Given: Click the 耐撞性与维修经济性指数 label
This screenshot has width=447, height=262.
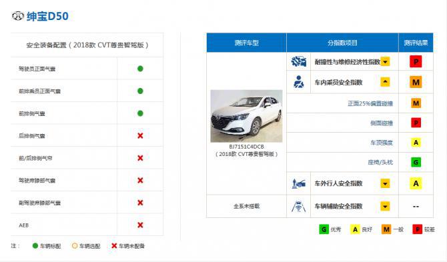Looking at the screenshot, I should [x=347, y=62].
